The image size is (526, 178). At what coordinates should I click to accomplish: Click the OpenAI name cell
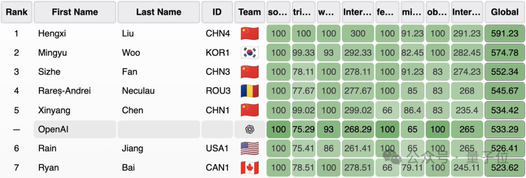point(75,129)
